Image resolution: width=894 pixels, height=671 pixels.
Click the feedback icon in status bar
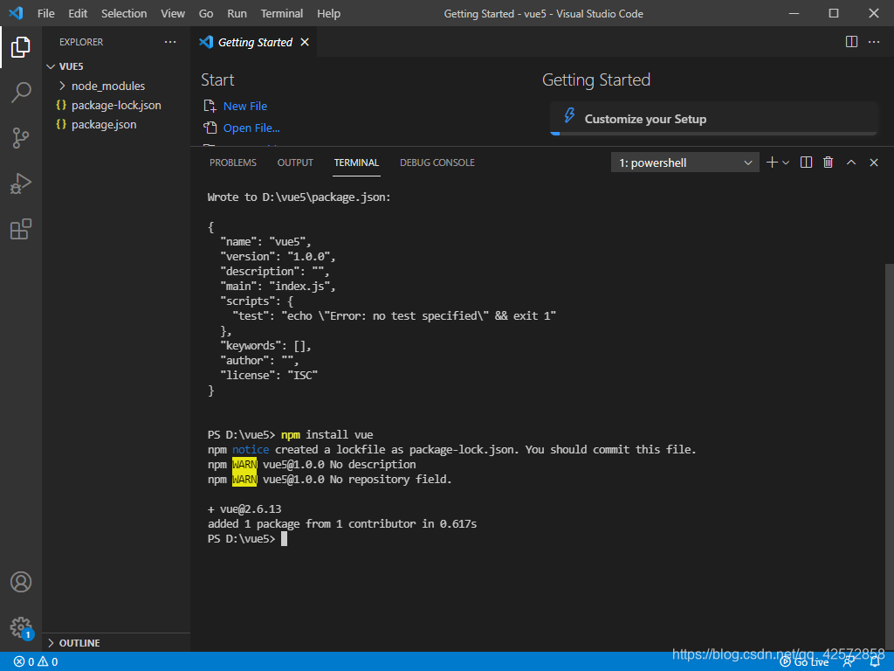point(849,662)
